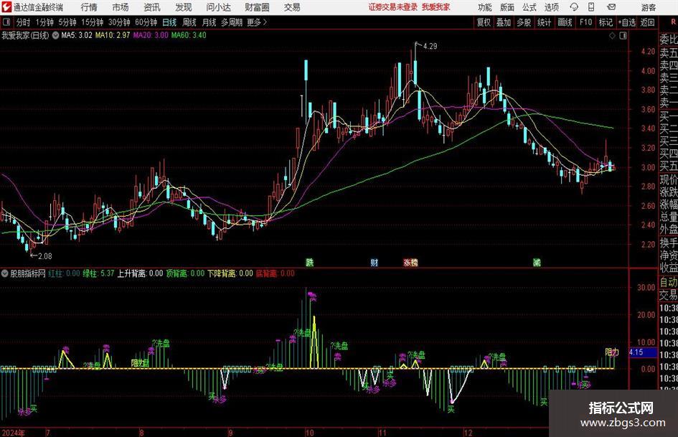Add stock via +自选 button
Image resolution: width=678 pixels, height=437 pixels.
[626, 22]
